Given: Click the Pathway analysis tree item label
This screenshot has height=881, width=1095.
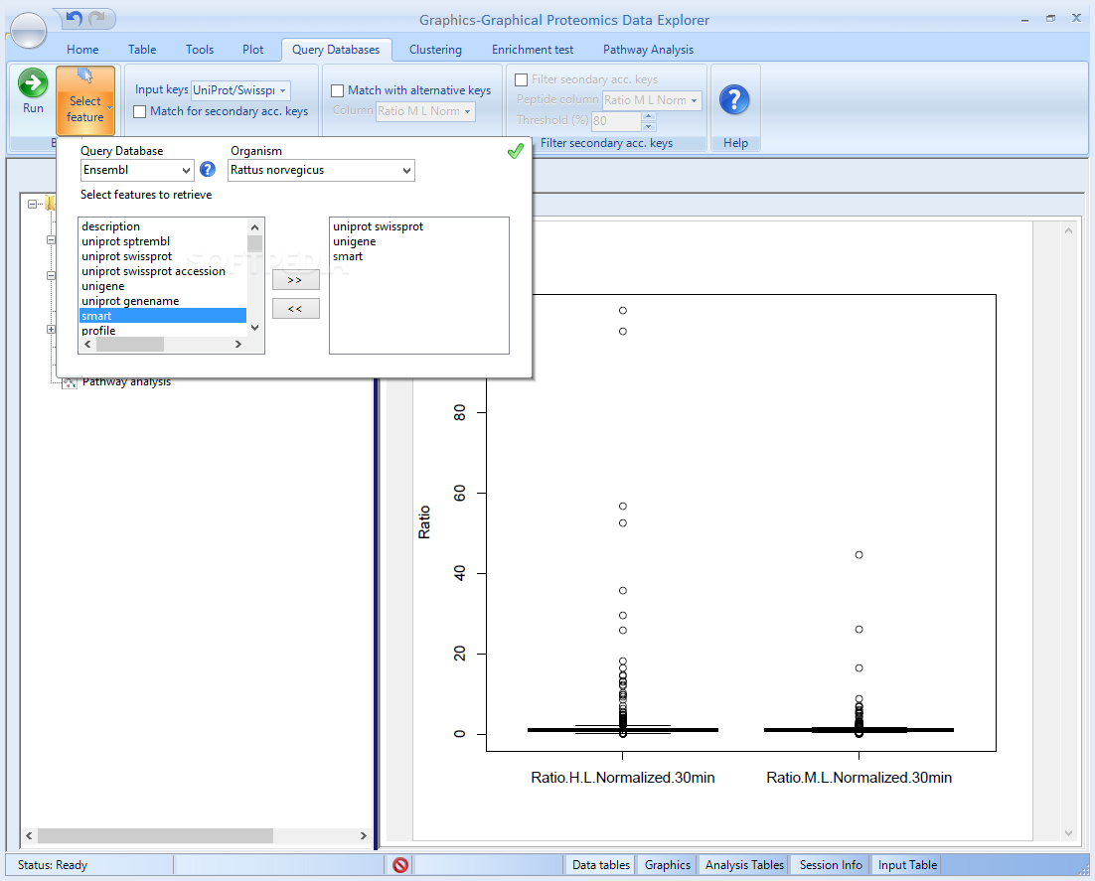Looking at the screenshot, I should click(126, 381).
